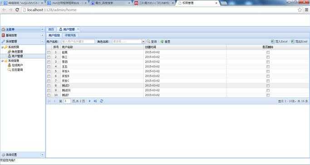
Task: Click the 在线用户 person icon
Action: pos(9,65)
